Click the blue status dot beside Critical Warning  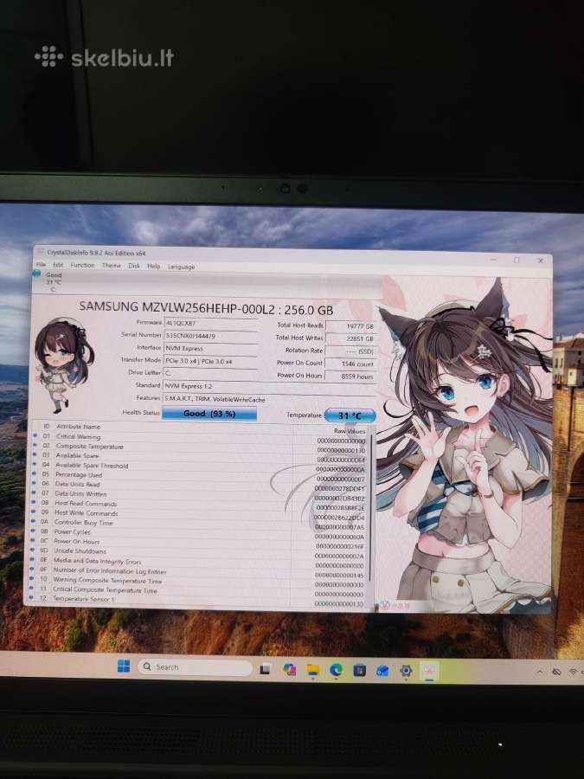35,436
